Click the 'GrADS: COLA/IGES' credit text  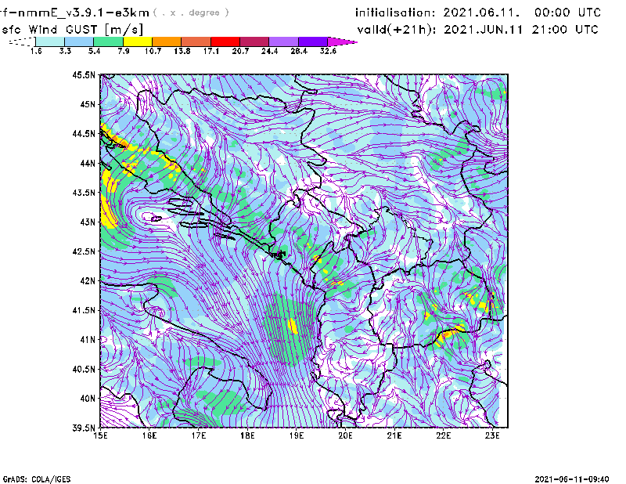(36, 479)
